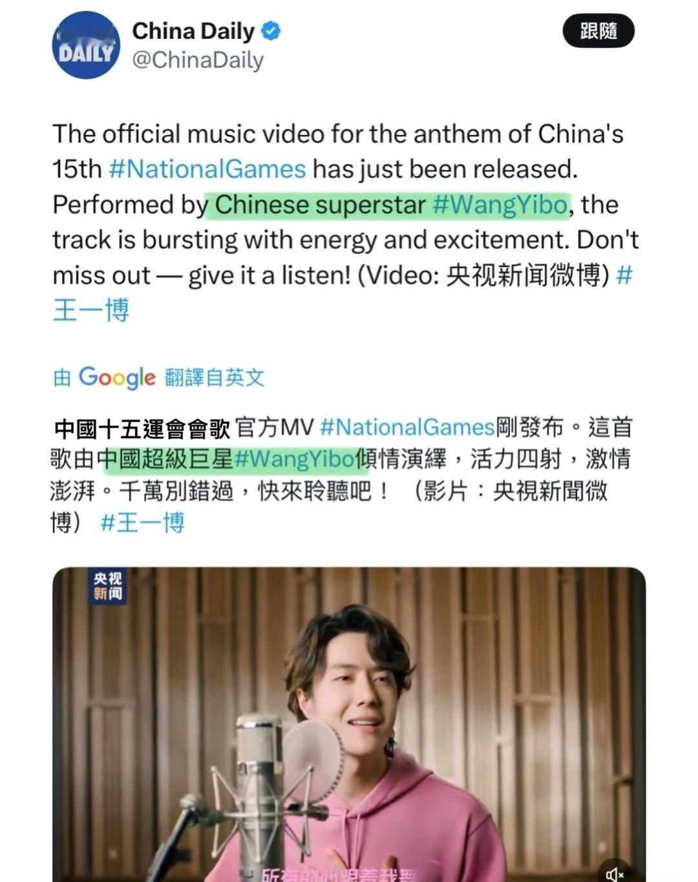The height and width of the screenshot is (882, 698).
Task: Unmute the video with the speaker icon
Action: tap(614, 874)
